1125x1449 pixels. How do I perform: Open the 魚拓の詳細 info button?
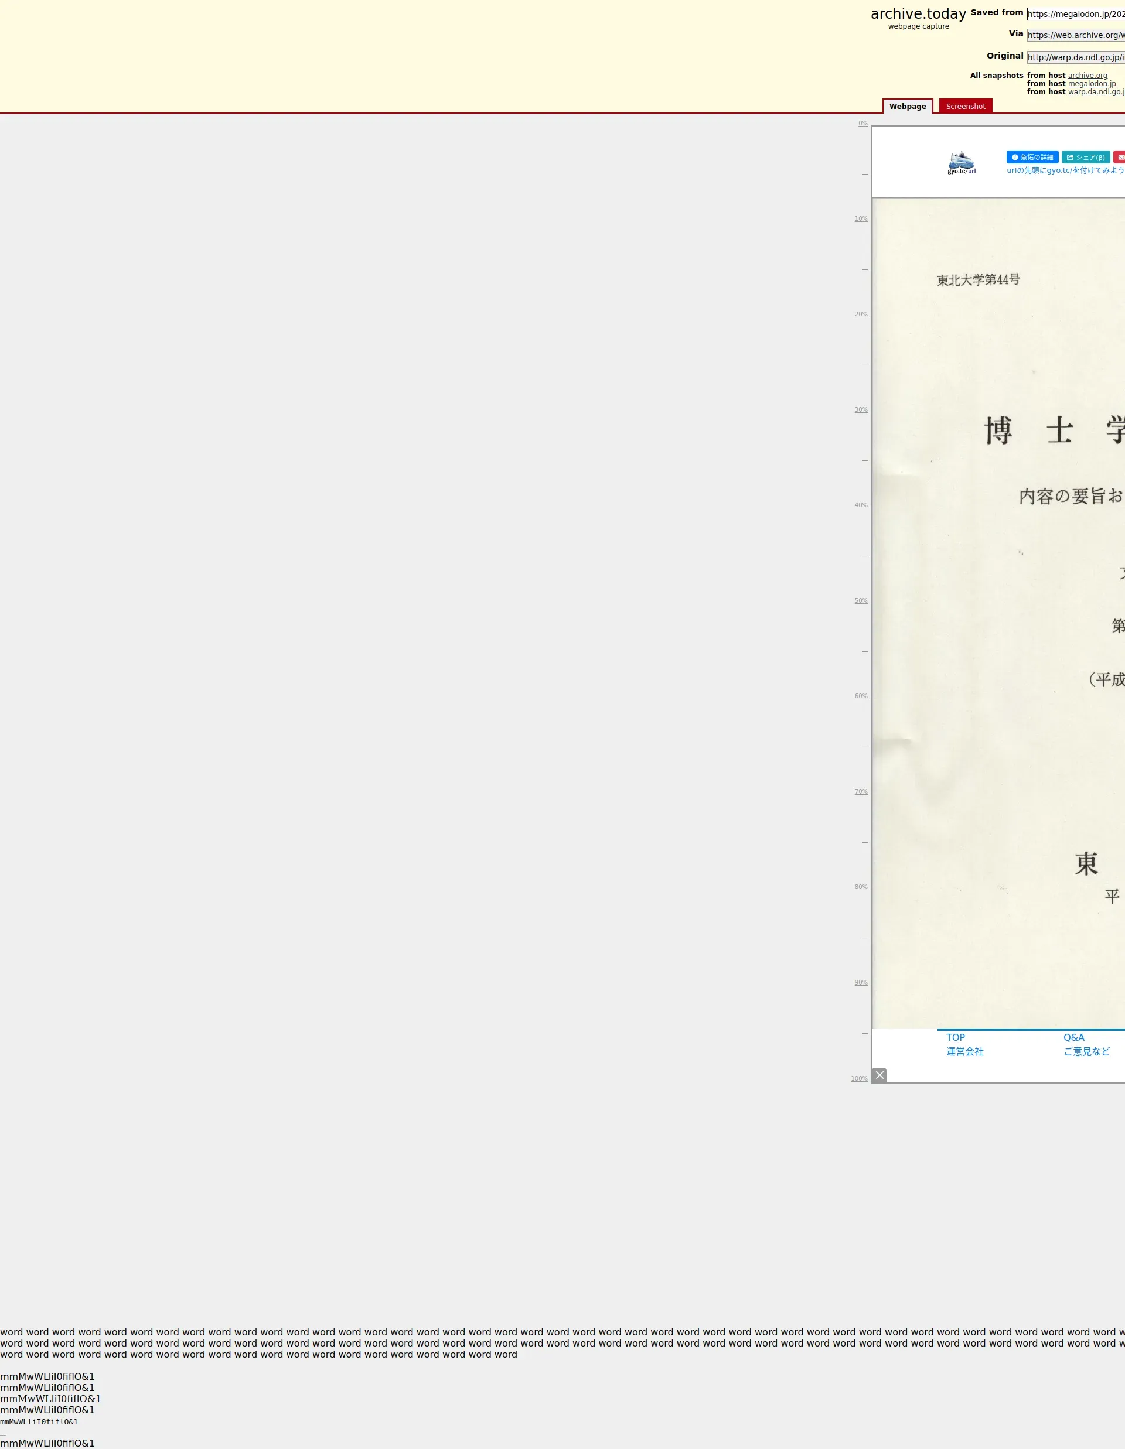tap(1032, 157)
